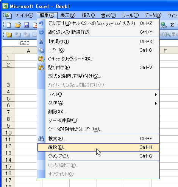178x187 pixels.
Task: Click the Redo arrow icon beside 繰り返し
Action: 41,32
